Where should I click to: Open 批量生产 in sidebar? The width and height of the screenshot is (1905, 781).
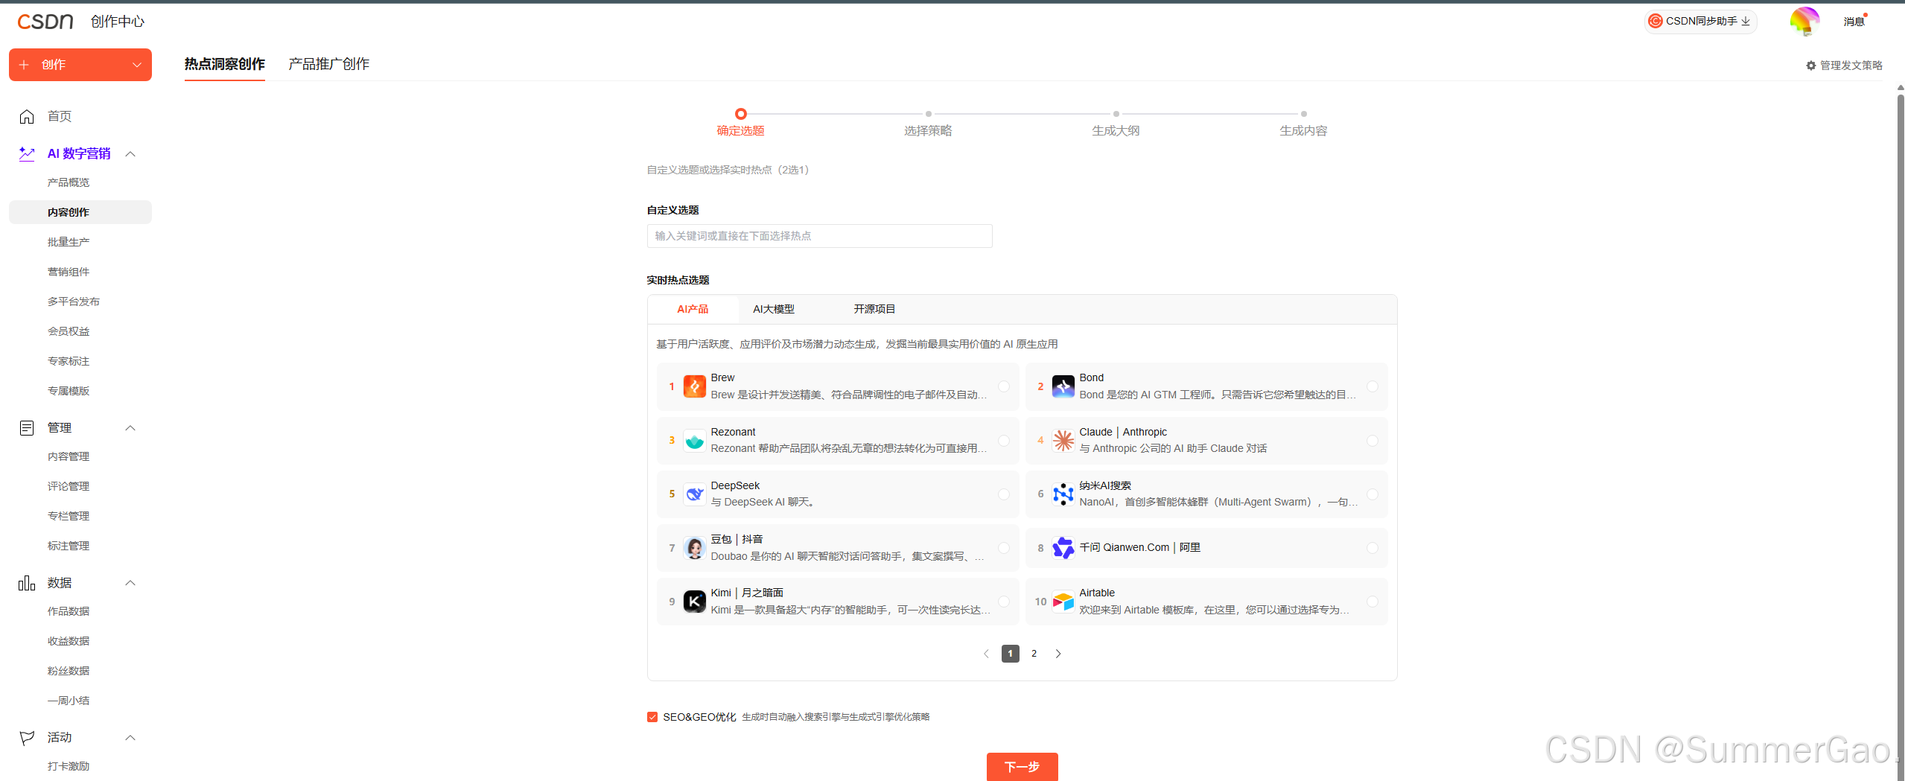click(69, 242)
